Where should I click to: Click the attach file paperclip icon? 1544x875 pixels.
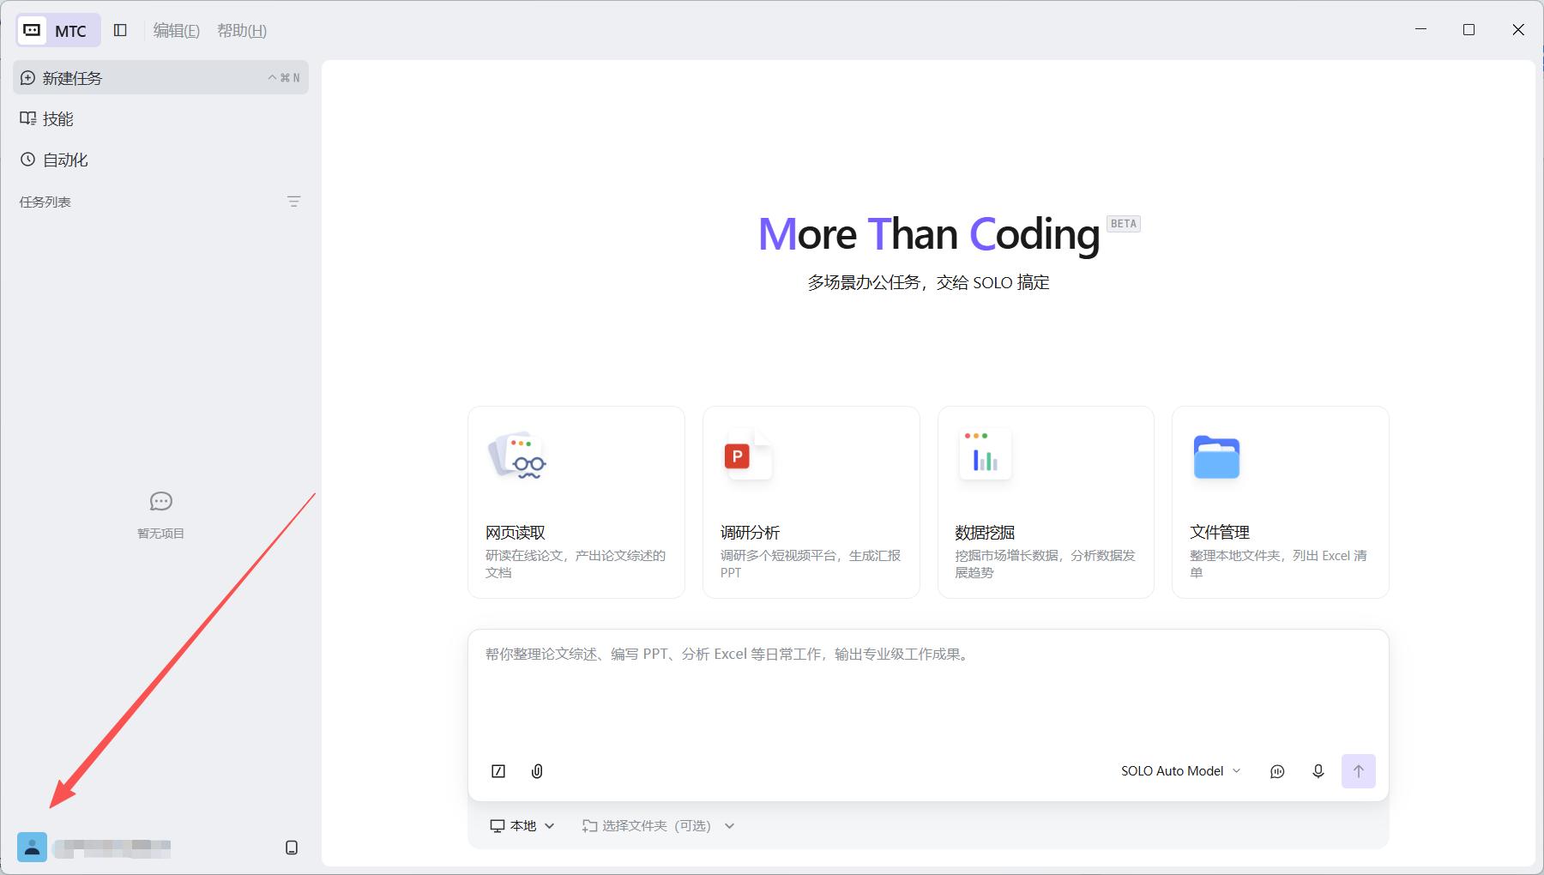(537, 771)
